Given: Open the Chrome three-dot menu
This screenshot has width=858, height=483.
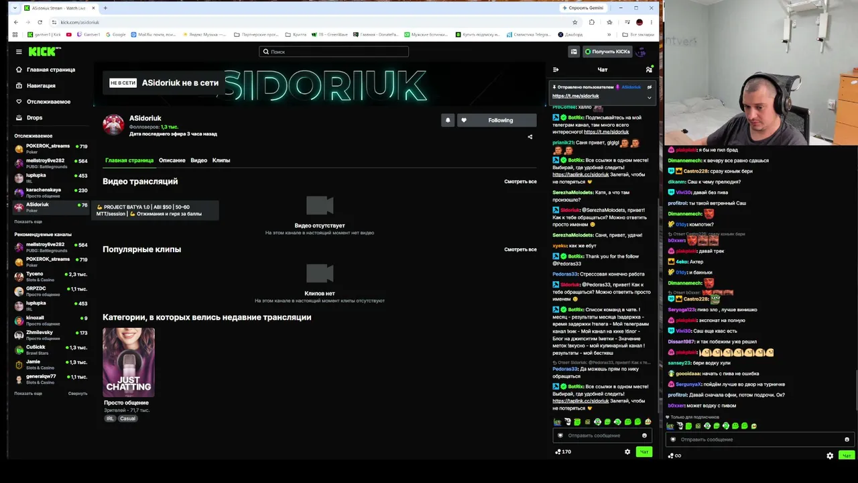Looking at the screenshot, I should pos(651,22).
